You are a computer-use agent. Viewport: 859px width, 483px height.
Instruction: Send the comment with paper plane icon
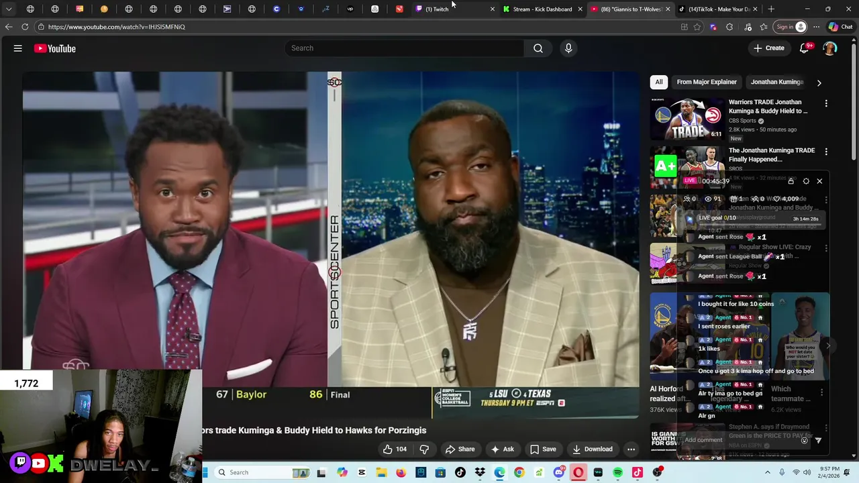[x=818, y=441]
